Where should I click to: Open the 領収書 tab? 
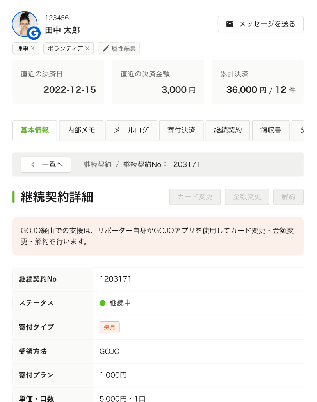click(x=271, y=130)
